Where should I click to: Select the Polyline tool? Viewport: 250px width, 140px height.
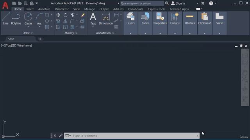[x=16, y=19]
